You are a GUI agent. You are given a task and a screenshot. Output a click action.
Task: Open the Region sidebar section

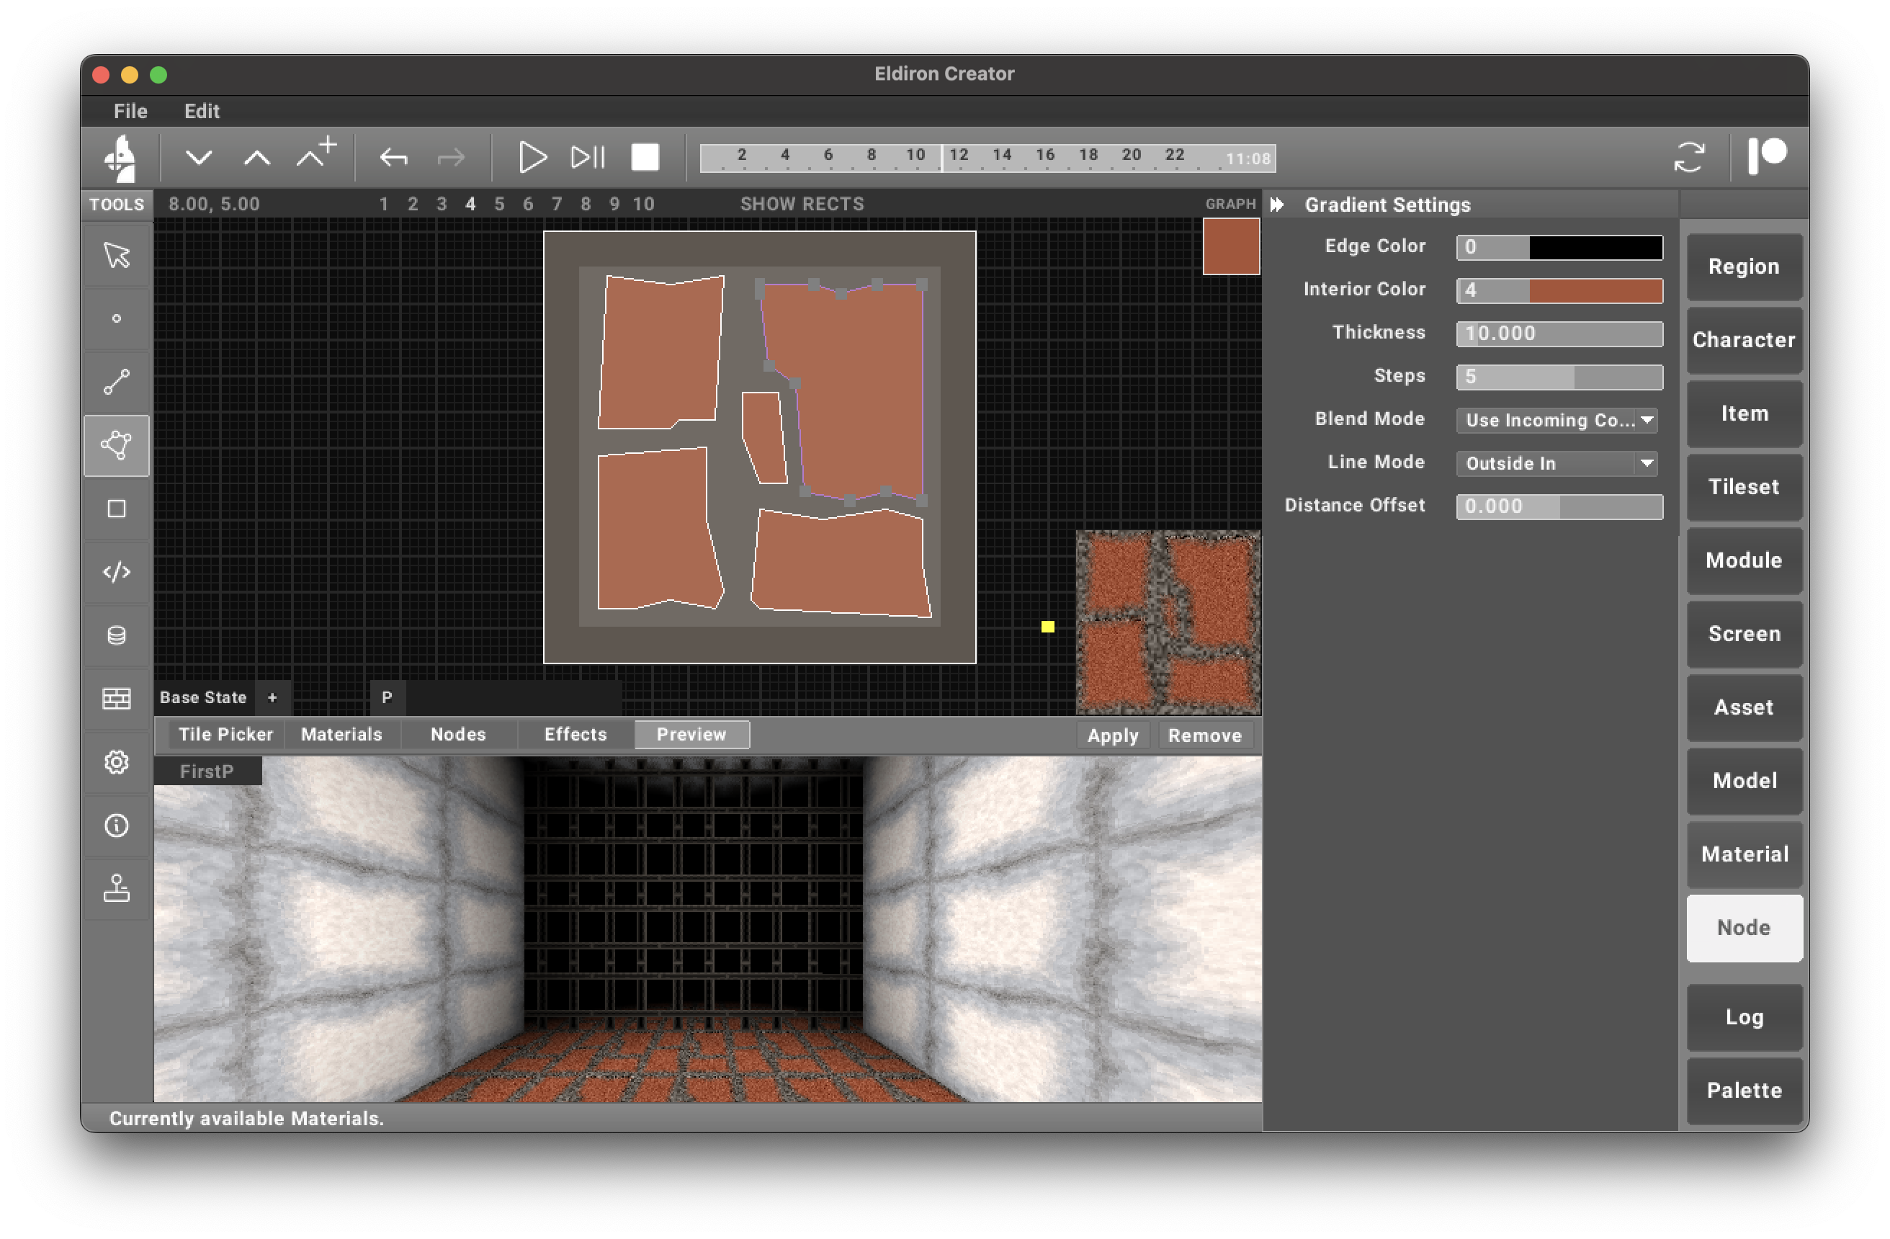coord(1744,267)
